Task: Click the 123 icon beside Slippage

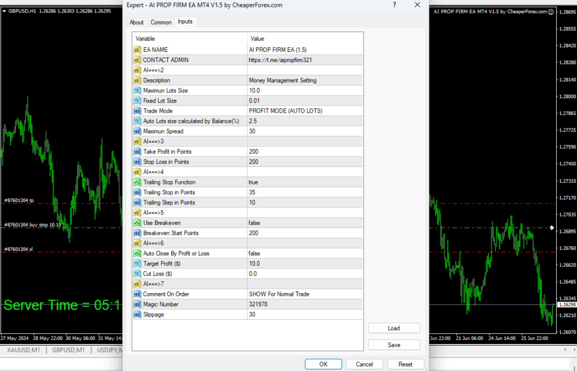Action: tap(136, 314)
